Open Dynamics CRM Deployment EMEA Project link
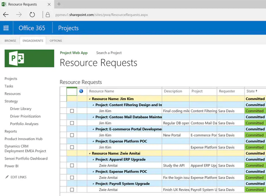Image resolution: width=266 pixels, height=196 pixels. 26,148
